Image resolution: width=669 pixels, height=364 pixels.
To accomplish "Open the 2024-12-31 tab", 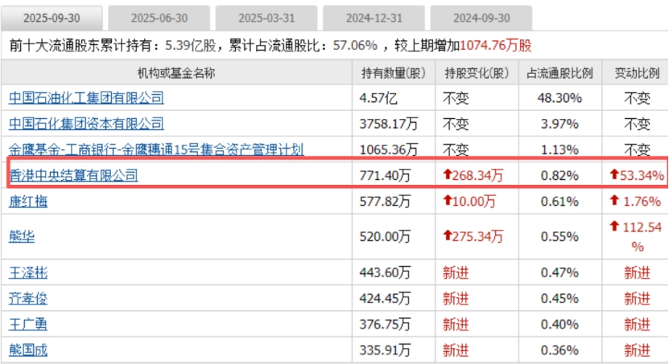I will pos(374,18).
